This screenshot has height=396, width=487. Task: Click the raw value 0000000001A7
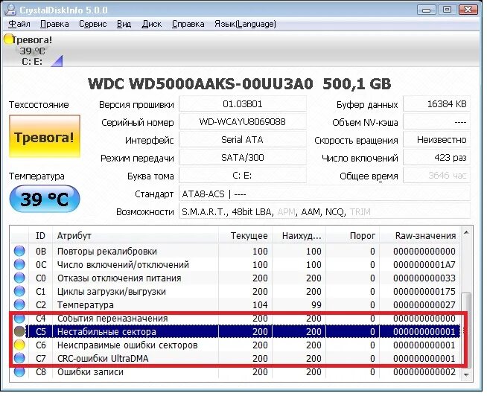tap(424, 265)
